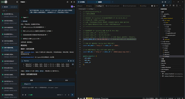Open app.json in miniprogram folder
This screenshot has width=185, height=99.
click(x=167, y=52)
